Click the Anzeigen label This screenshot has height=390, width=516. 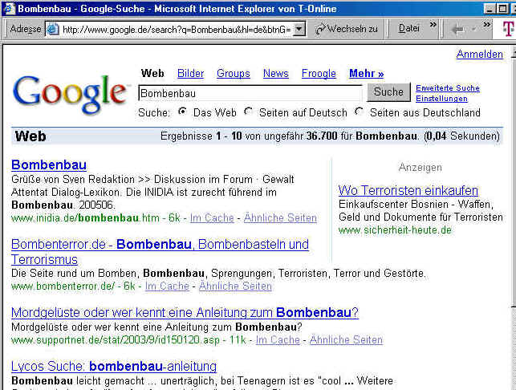(x=421, y=168)
